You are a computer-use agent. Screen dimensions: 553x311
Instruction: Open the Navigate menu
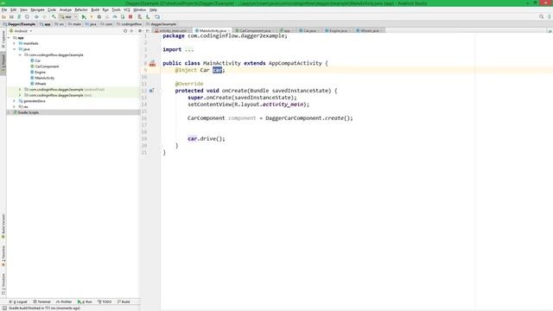pos(37,10)
